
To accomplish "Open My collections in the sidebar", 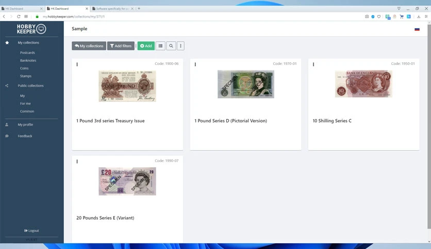I will pyautogui.click(x=28, y=43).
